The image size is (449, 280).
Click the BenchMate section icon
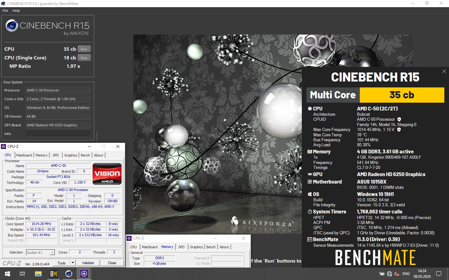[310, 240]
